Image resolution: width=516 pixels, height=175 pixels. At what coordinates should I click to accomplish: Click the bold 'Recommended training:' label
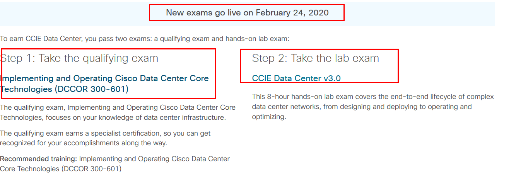point(39,159)
